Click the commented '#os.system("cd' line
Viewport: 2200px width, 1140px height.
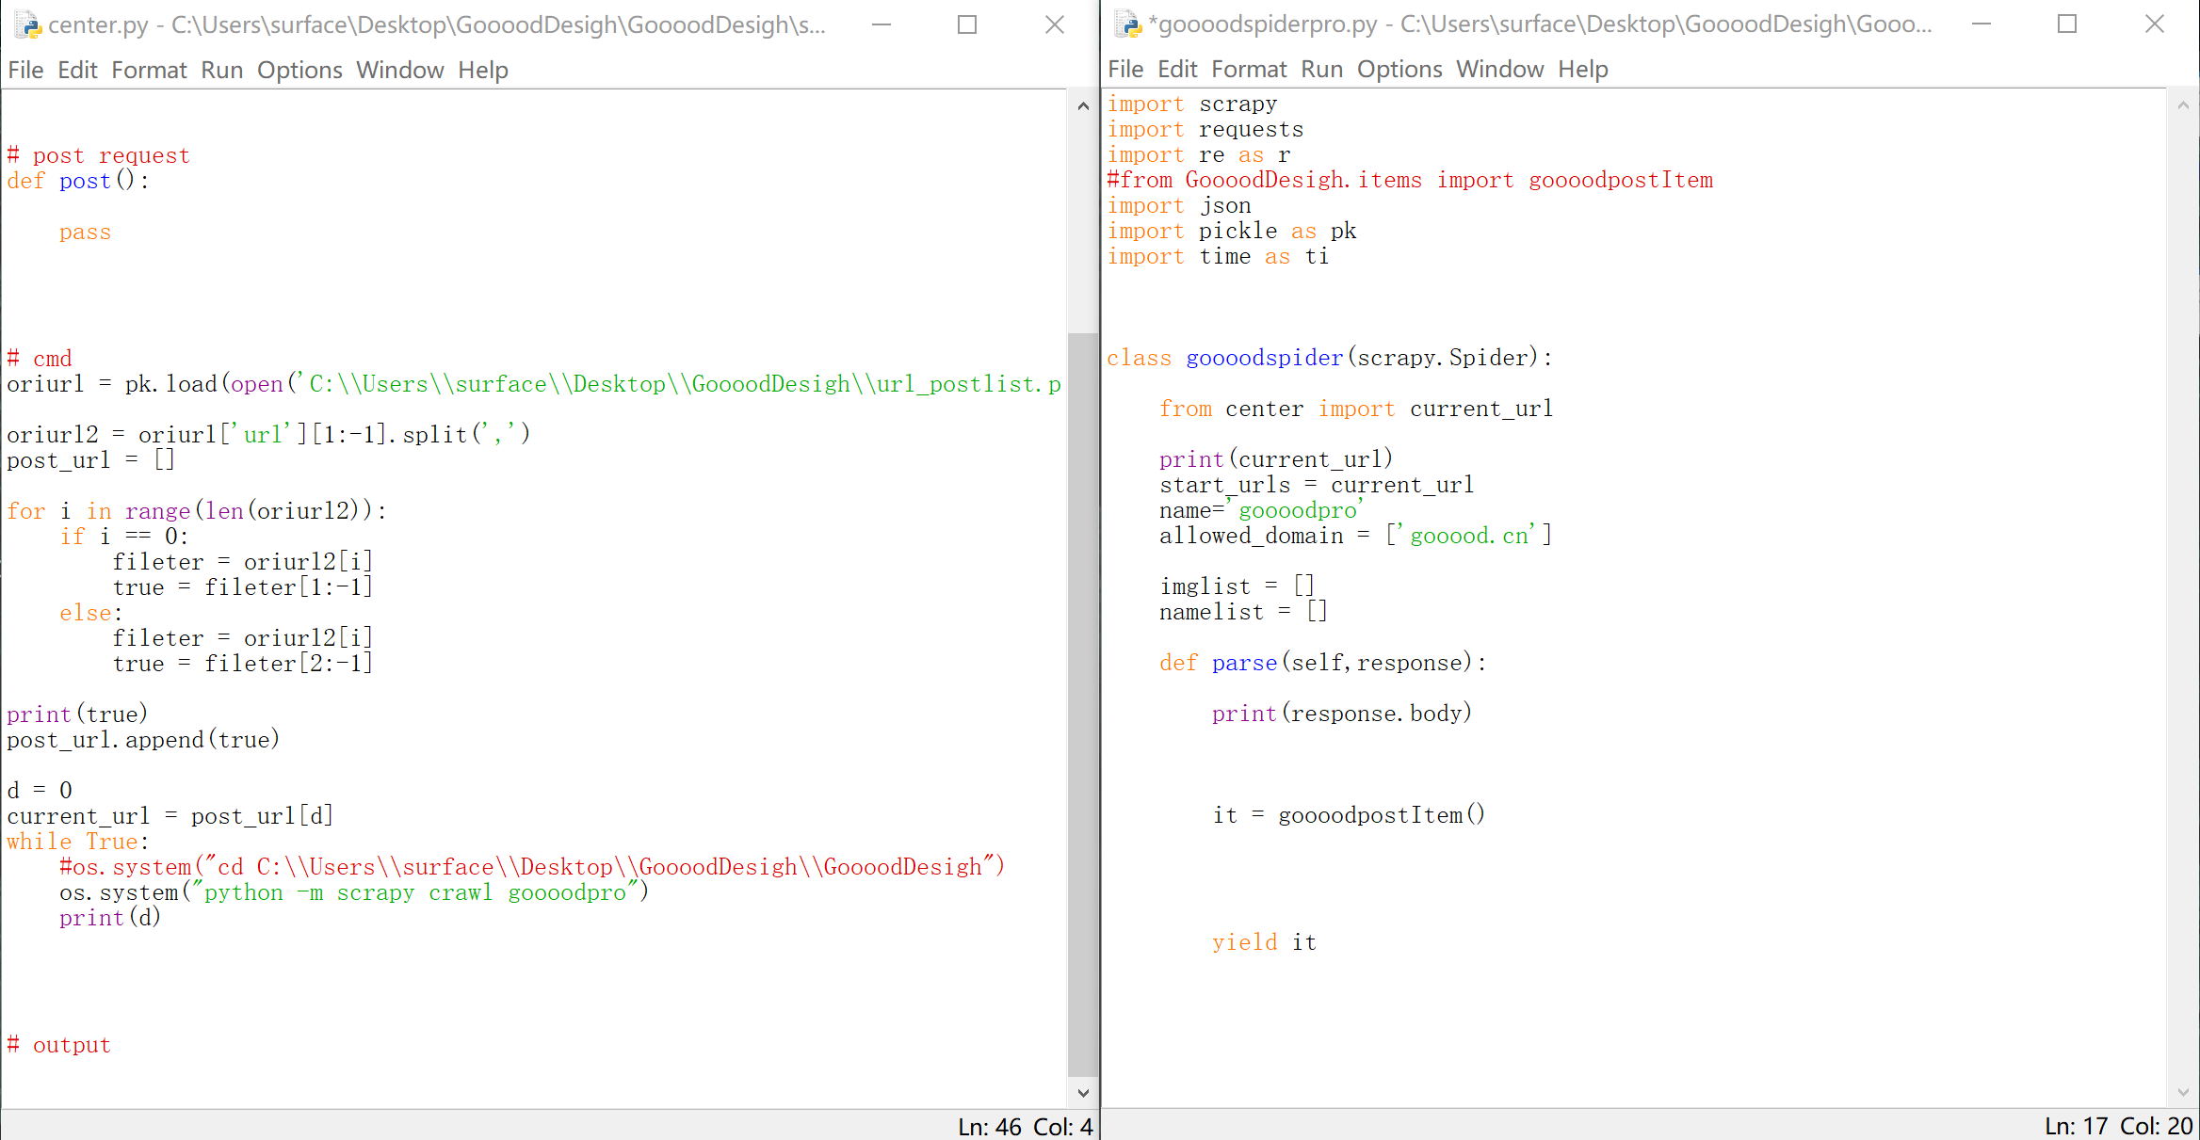coord(532,867)
